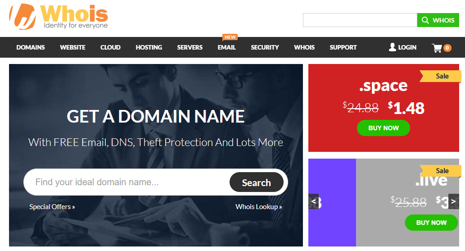
Task: Open the HOSTING menu
Action: coord(149,47)
